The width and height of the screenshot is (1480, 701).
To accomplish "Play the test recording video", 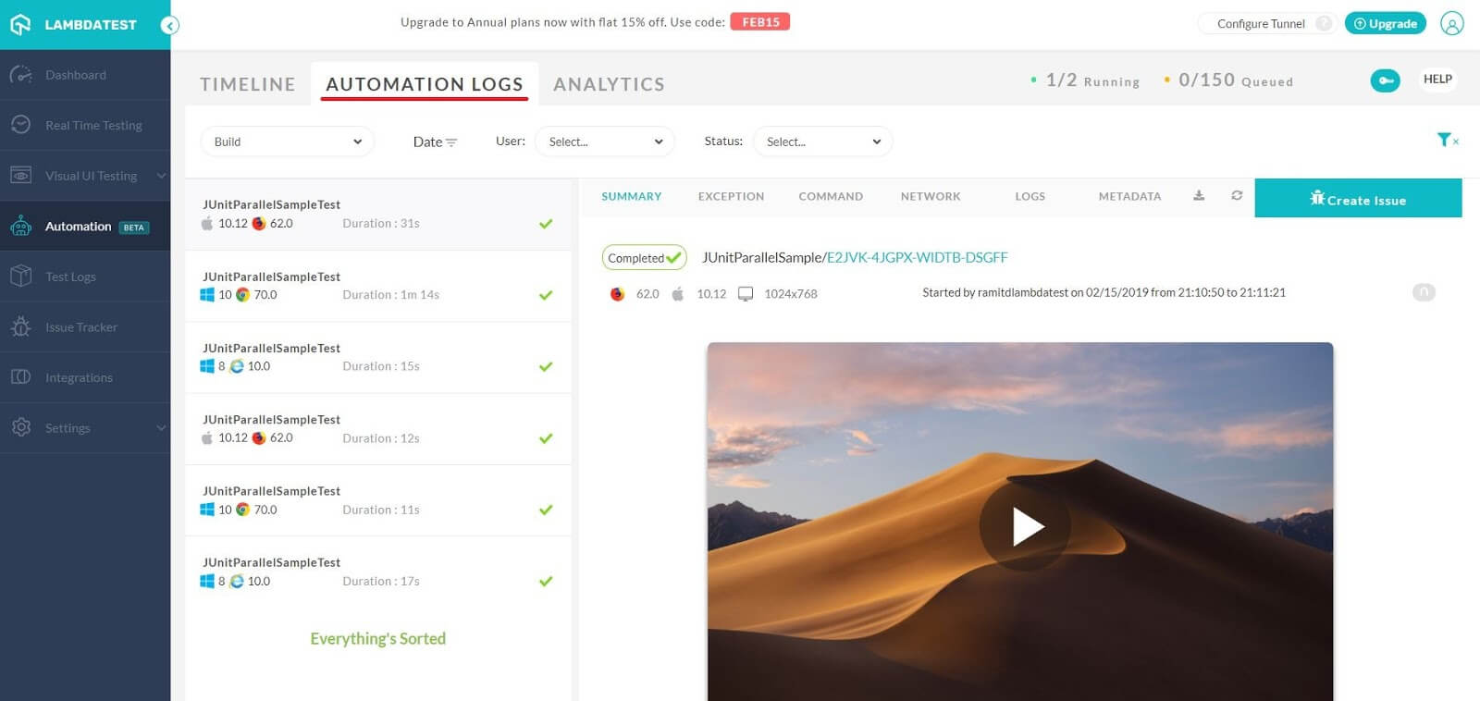I will click(x=1025, y=526).
